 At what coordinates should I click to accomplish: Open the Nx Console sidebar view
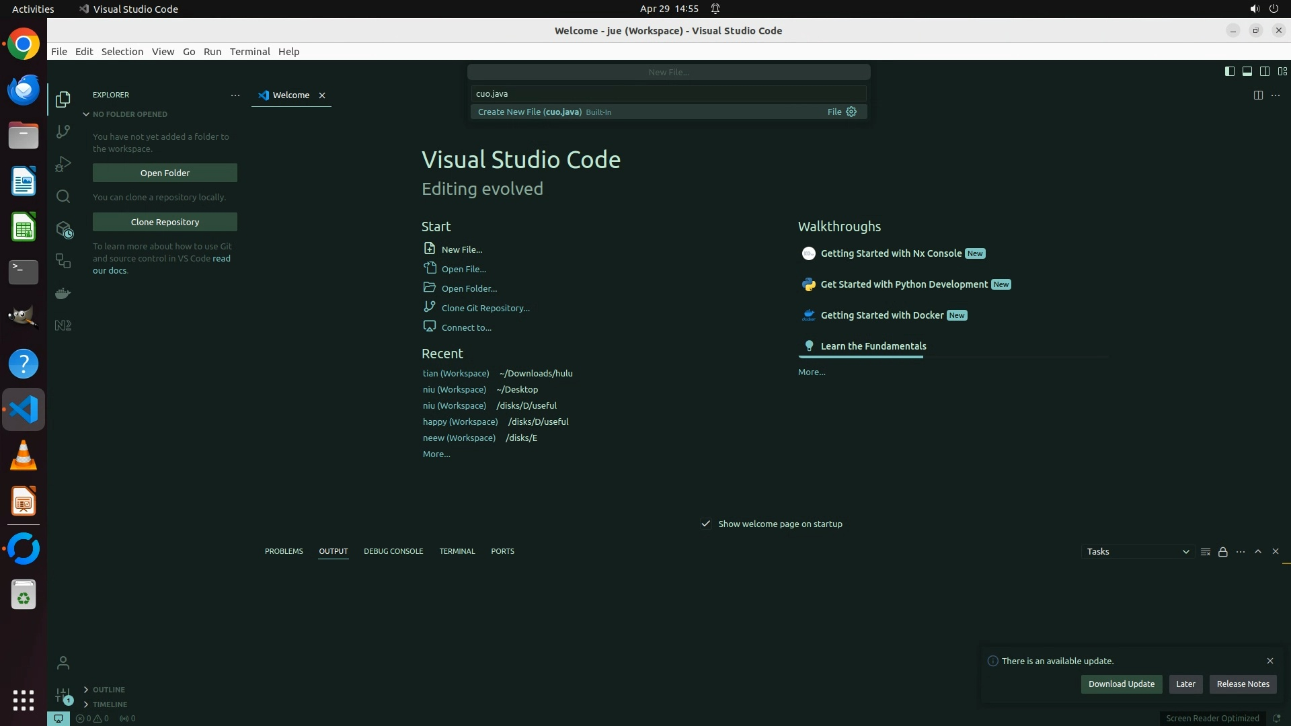coord(63,325)
